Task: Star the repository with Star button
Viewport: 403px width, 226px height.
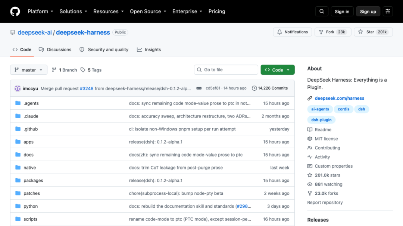Action: [373, 32]
